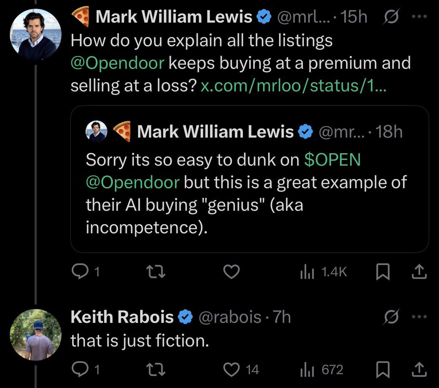Open Grok icon on Mark's tweet

[x=392, y=17]
